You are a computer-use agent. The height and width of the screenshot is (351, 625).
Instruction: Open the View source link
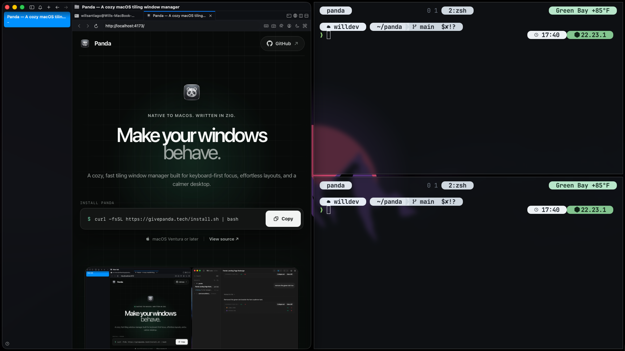point(224,239)
